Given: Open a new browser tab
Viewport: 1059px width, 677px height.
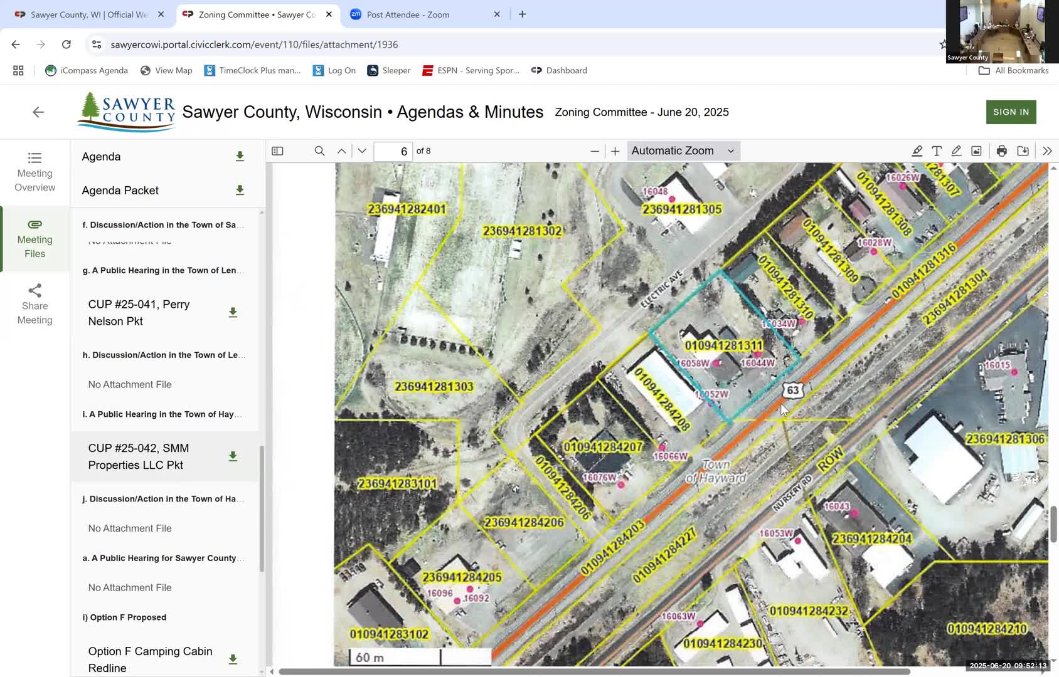Looking at the screenshot, I should [522, 14].
